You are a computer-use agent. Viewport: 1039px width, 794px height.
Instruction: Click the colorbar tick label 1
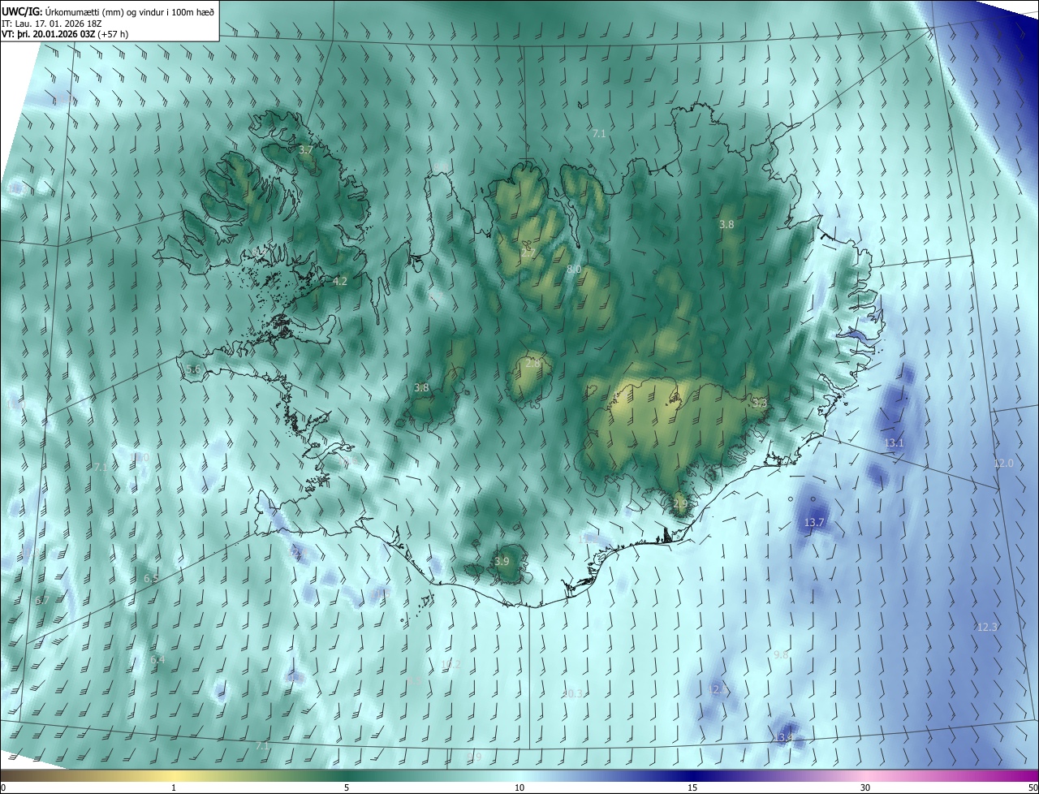tap(174, 788)
